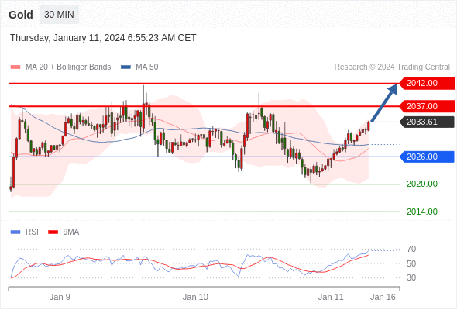Click the blue RSI legend swatch

(x=15, y=232)
